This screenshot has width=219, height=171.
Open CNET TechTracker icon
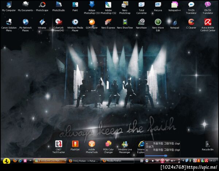coord(59,147)
